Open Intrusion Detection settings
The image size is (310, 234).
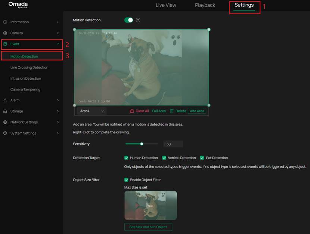click(x=26, y=78)
